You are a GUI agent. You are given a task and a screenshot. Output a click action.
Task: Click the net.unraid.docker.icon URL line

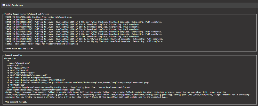tap(78, 82)
